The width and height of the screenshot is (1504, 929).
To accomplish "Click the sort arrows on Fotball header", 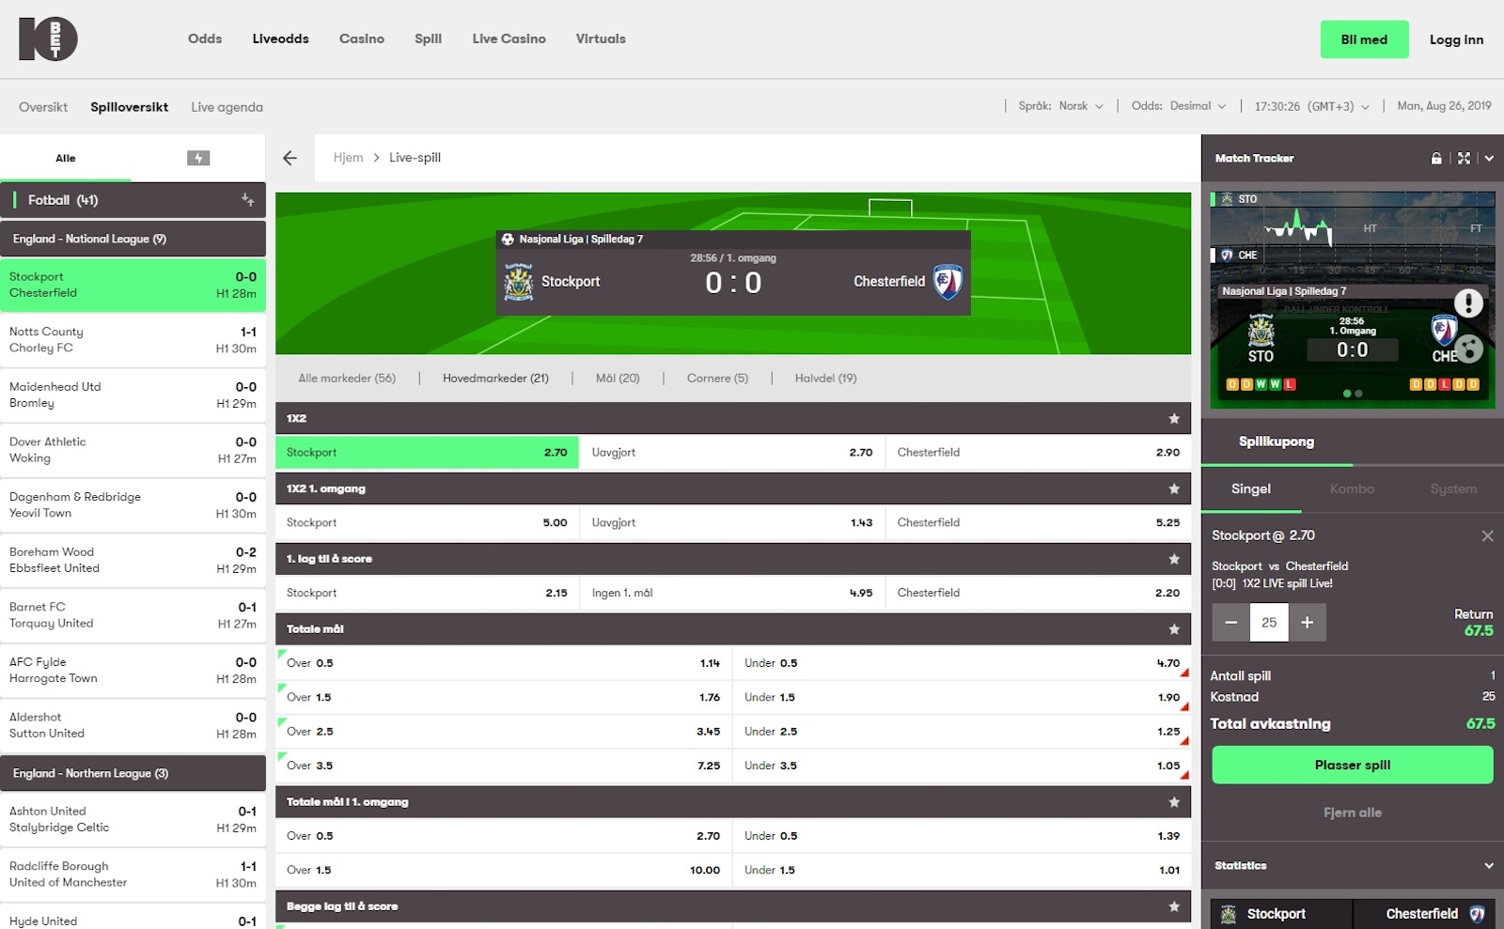I will (x=247, y=199).
